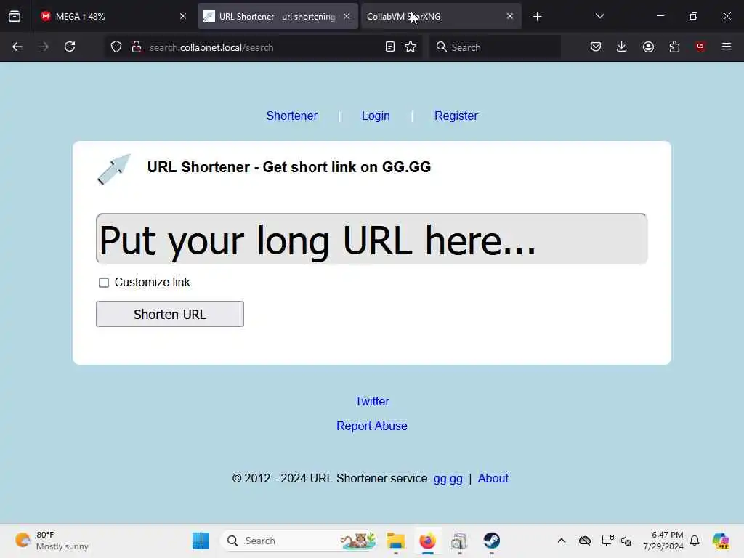Click the address bar URL field
The height and width of the screenshot is (558, 744).
tap(263, 47)
